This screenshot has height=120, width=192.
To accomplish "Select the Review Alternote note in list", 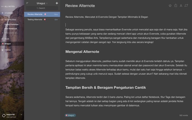I will click(x=42, y=14).
